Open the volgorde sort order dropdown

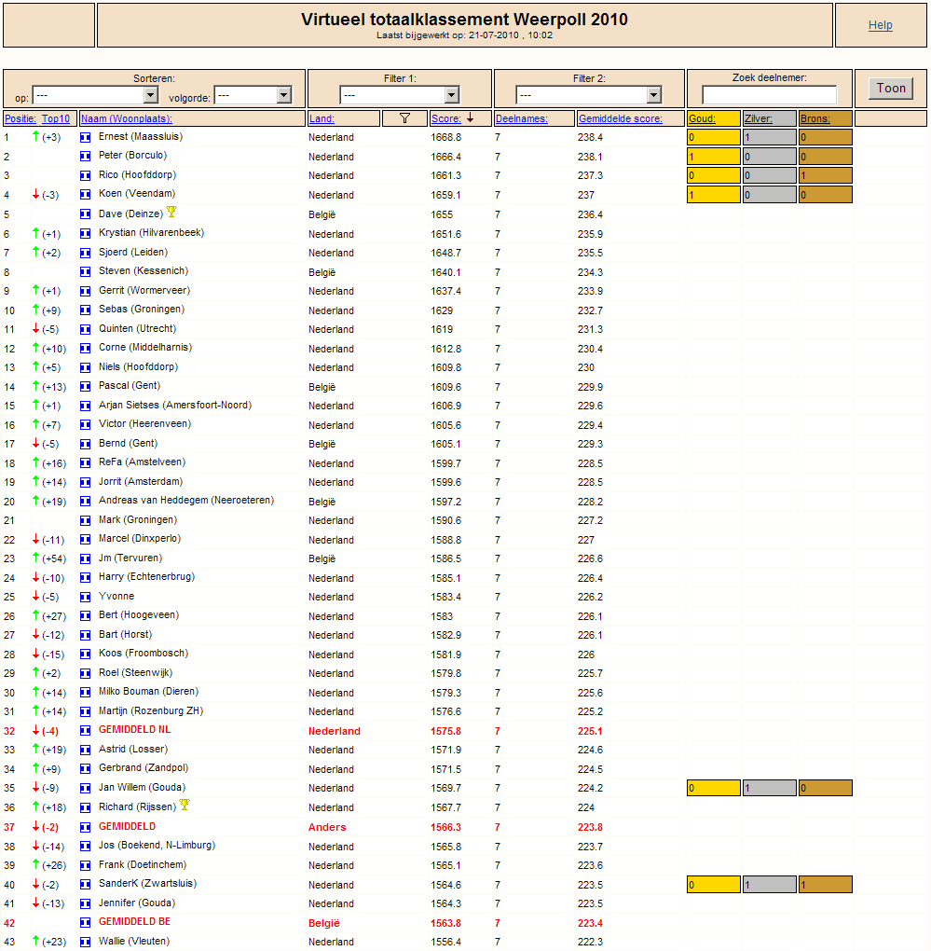coord(253,95)
